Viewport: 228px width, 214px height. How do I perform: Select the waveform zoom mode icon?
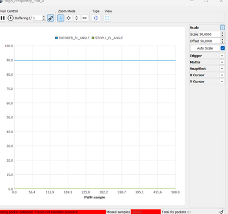click(60, 18)
